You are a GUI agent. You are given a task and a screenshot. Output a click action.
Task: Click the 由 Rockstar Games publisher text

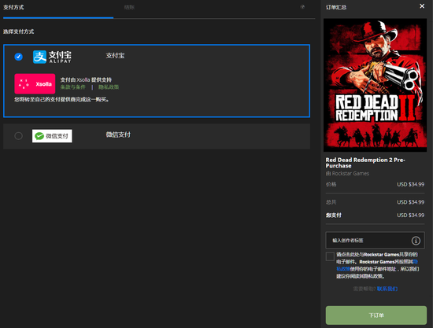[347, 174]
